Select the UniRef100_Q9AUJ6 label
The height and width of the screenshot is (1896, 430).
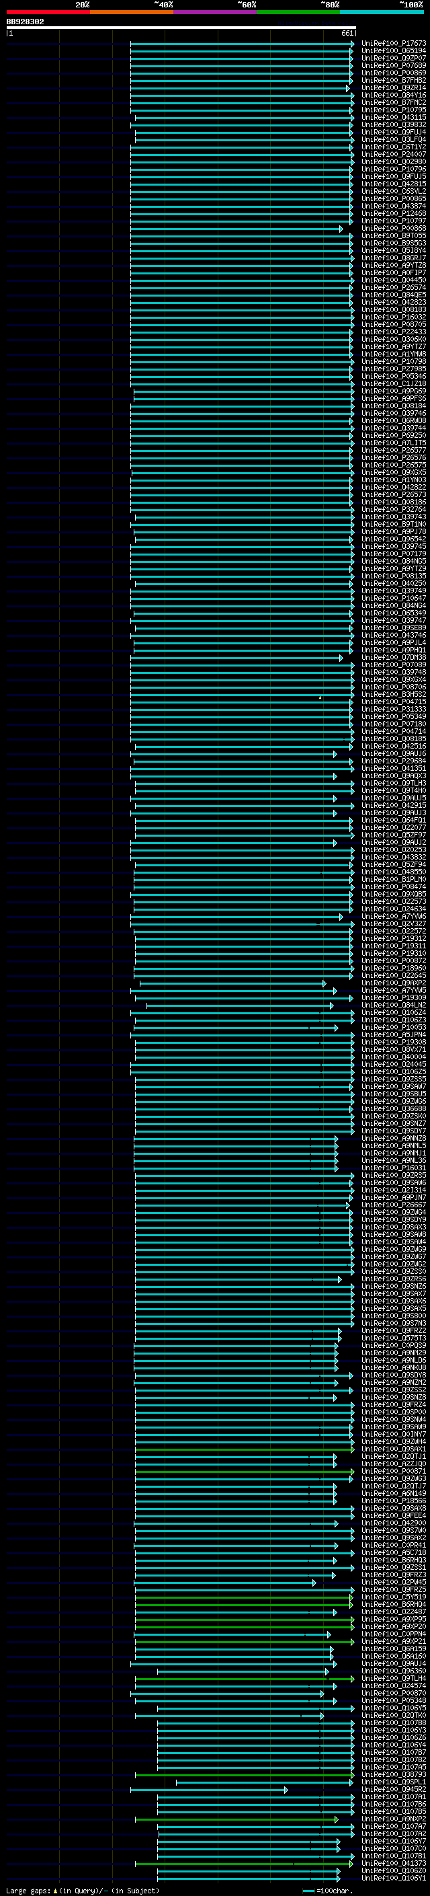[x=394, y=753]
